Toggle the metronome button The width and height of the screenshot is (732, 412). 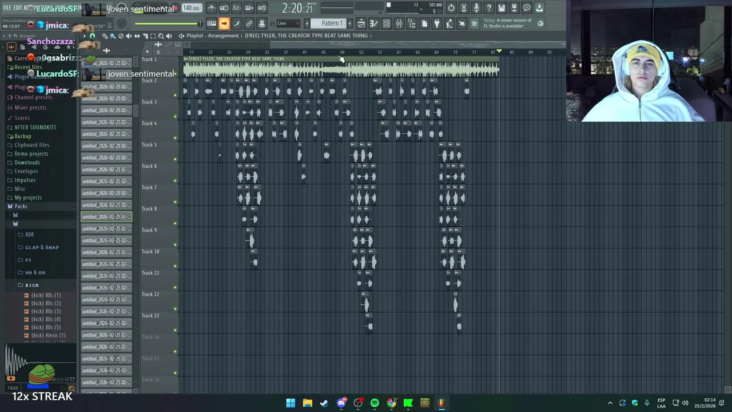(x=212, y=8)
